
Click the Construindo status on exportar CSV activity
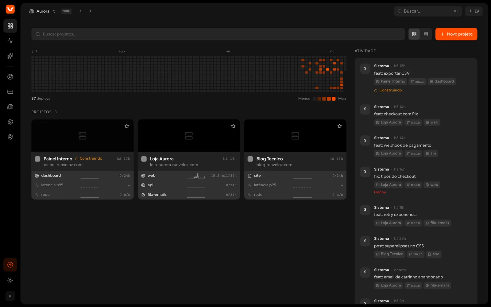click(388, 90)
